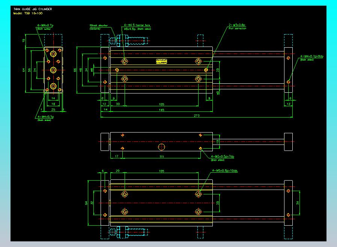
Task: Click the 145 body length dimension text
Action: (161, 110)
